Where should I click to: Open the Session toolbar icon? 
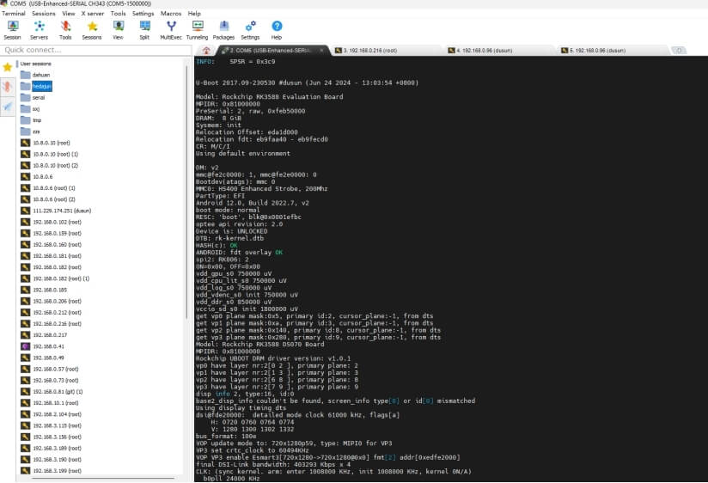13,30
